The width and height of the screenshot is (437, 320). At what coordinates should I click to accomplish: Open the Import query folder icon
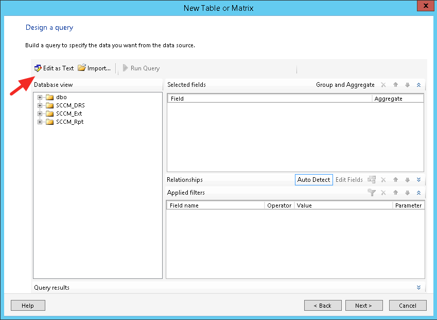82,68
